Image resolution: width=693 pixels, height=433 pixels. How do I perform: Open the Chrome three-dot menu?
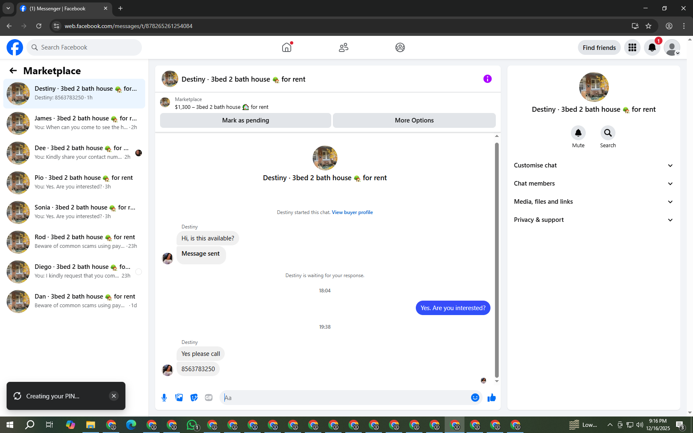coord(684,26)
